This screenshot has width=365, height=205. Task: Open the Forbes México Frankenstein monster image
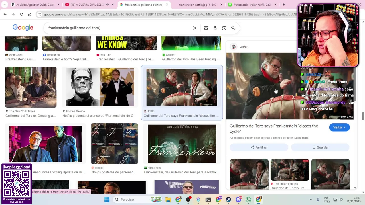pyautogui.click(x=100, y=87)
